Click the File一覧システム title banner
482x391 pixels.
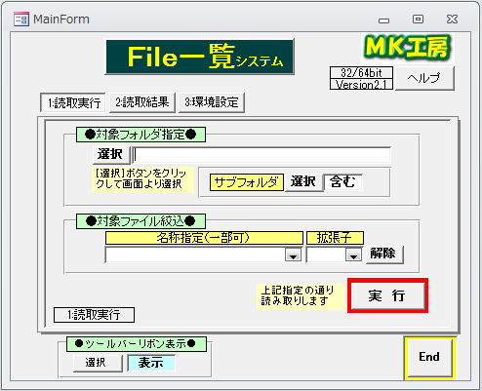200,58
